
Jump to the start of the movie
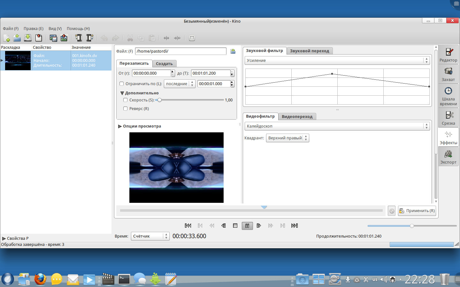coord(188,226)
